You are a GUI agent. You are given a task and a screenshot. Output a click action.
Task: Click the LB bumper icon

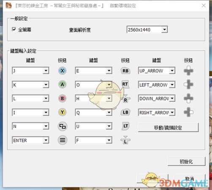coord(125,112)
